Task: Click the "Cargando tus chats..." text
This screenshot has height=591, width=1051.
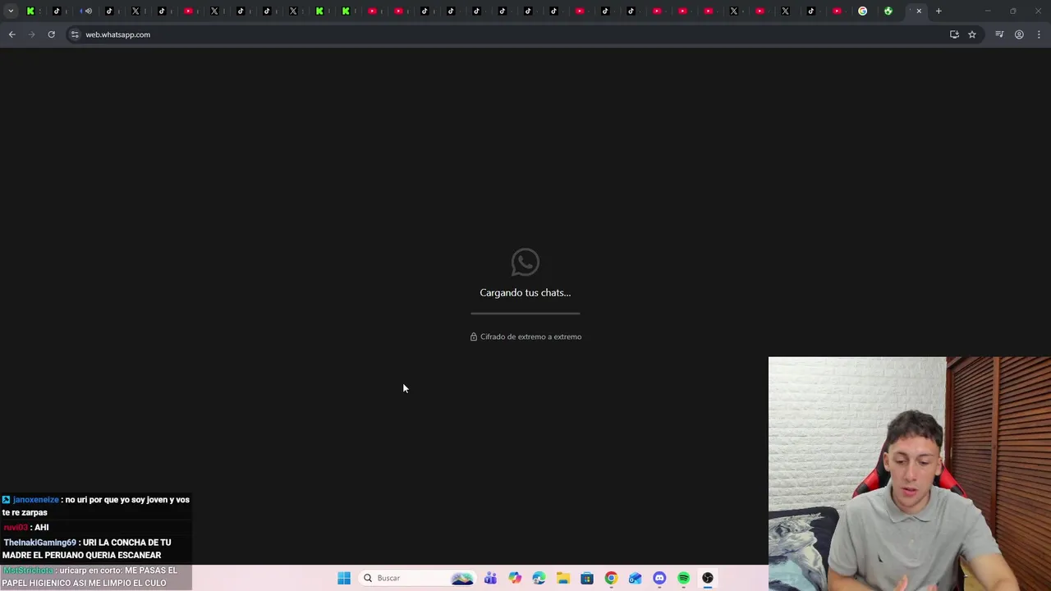Action: 525,292
